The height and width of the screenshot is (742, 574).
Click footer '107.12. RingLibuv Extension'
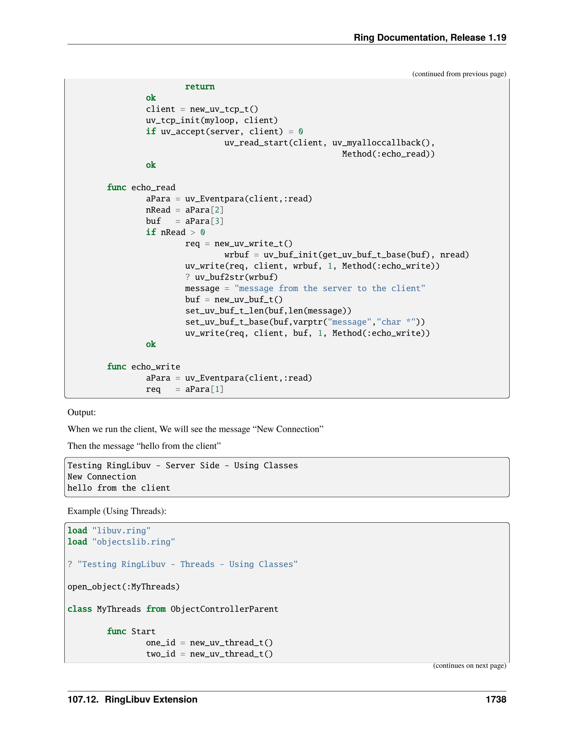[132, 699]
